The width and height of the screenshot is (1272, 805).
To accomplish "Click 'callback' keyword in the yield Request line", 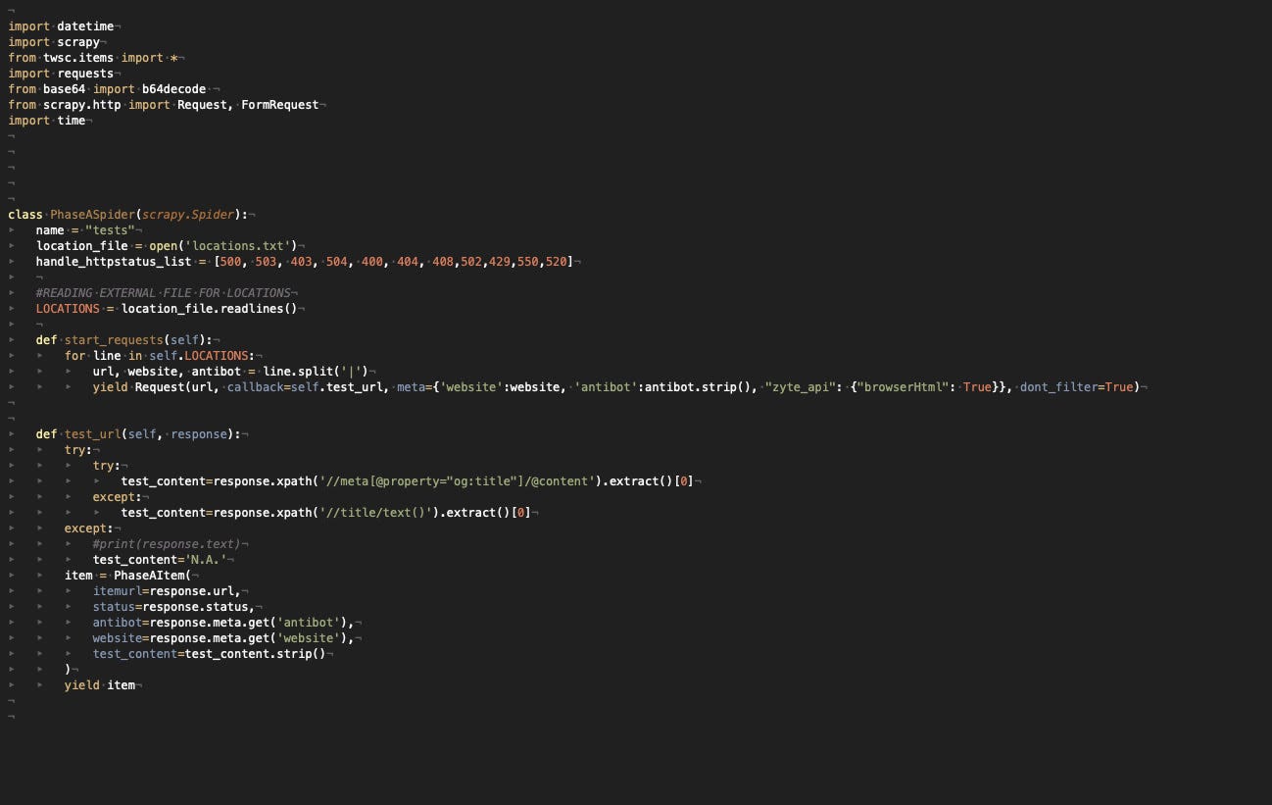I will pyautogui.click(x=256, y=387).
